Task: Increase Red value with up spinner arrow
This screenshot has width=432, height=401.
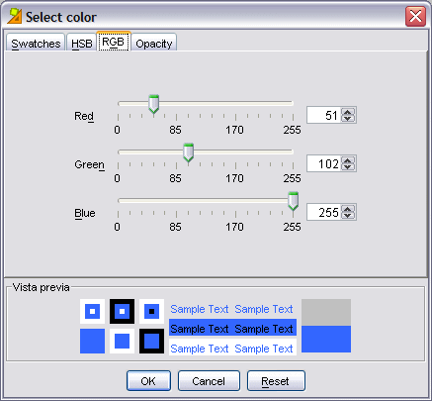Action: (x=348, y=112)
